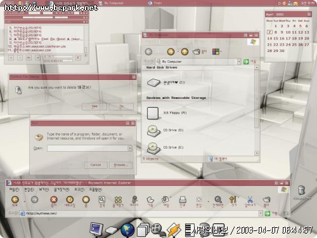Viewport: 317px width, 238px height.
Task: Focus the Open text field in Run dialog
Action: [87, 148]
